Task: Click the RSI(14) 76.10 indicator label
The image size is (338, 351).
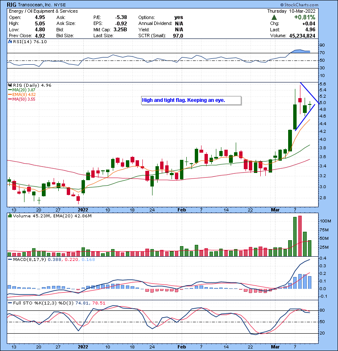Action: tap(30, 41)
